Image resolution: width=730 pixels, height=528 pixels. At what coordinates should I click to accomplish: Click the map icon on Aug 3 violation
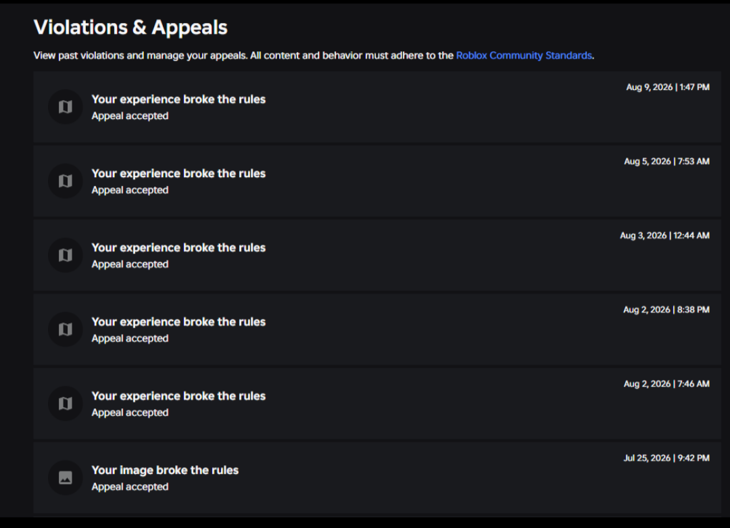point(65,255)
